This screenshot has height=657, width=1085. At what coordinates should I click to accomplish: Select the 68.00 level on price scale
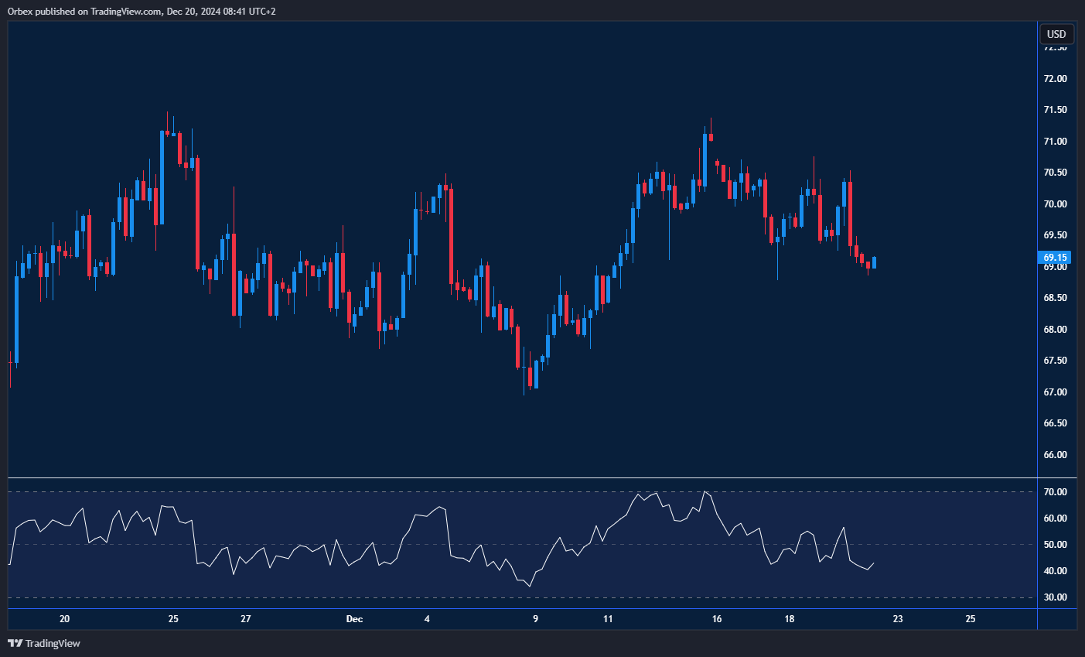click(x=1055, y=330)
